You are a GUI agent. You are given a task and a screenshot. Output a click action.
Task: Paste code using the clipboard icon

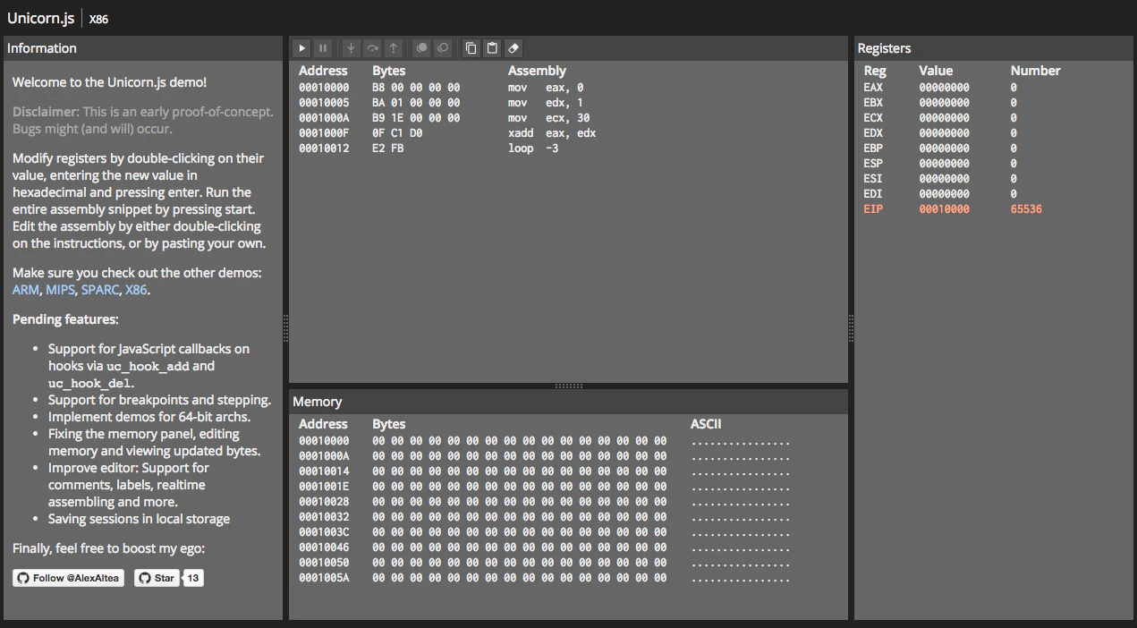tap(492, 47)
